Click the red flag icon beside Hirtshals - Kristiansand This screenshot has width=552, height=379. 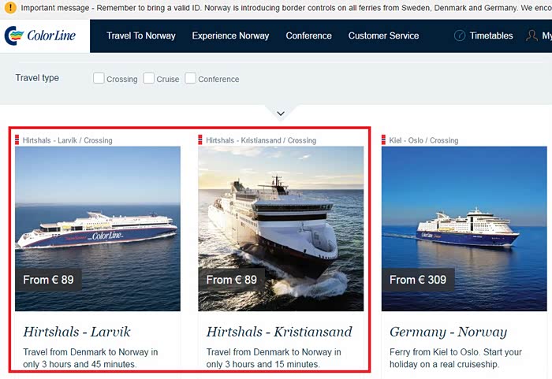[200, 140]
